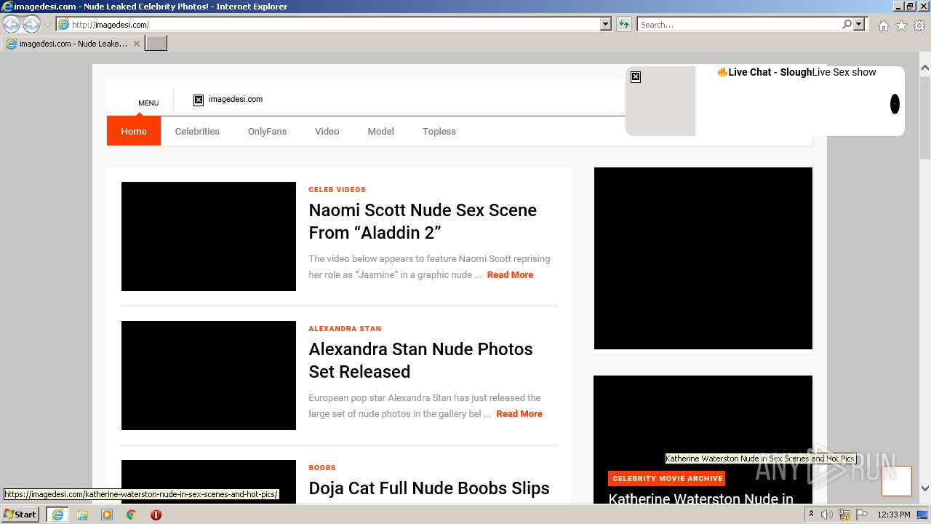Image resolution: width=931 pixels, height=524 pixels.
Task: Open Internet Explorer in the taskbar
Action: (x=57, y=515)
